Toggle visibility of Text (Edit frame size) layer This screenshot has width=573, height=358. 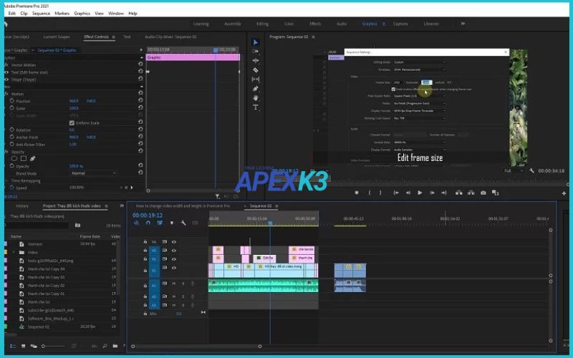click(x=6, y=72)
